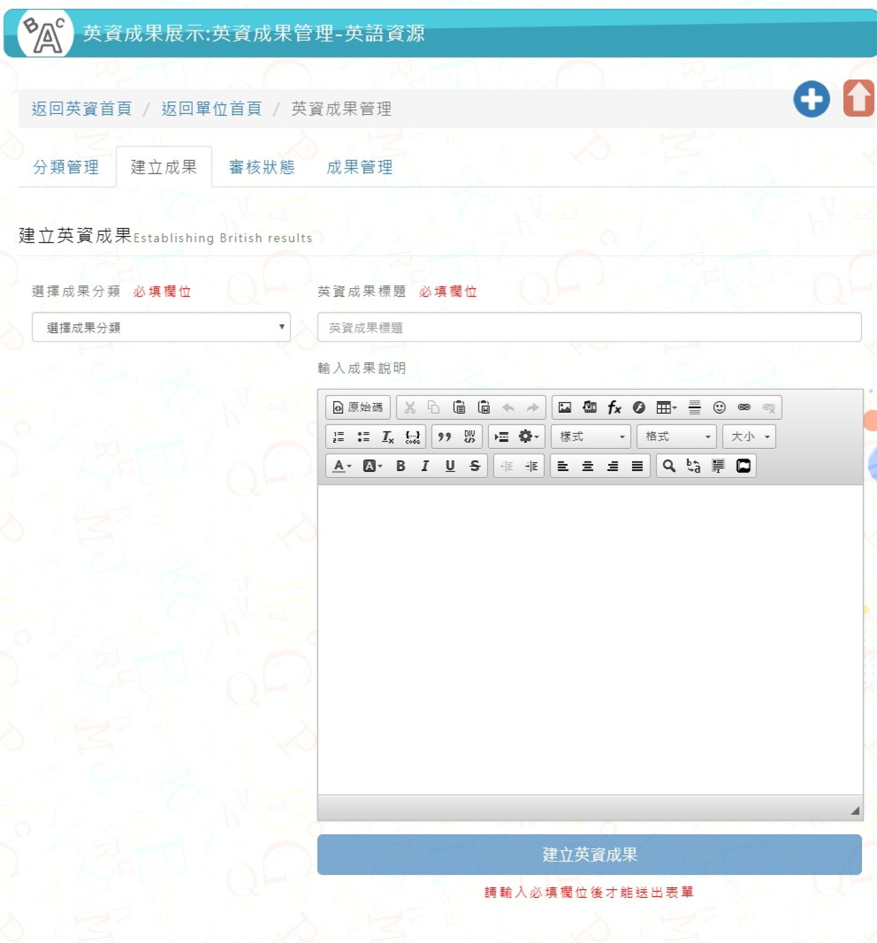Open the 選擇成果分類 dropdown
Image resolution: width=877 pixels, height=943 pixels.
161,327
